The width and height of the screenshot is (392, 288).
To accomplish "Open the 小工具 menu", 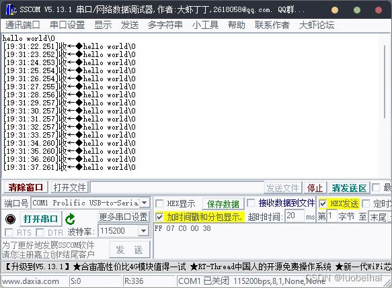I will pos(205,25).
